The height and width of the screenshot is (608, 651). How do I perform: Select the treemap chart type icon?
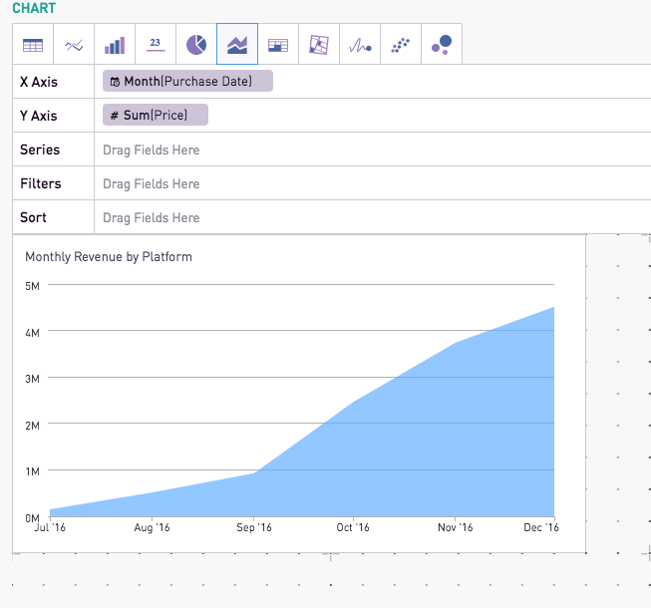(x=319, y=44)
